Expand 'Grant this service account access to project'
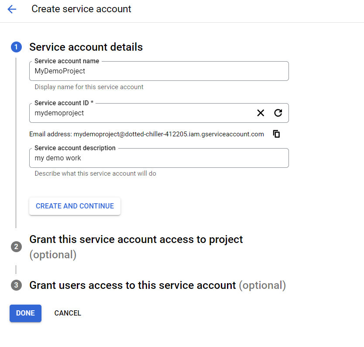The image size is (364, 347). [x=136, y=239]
